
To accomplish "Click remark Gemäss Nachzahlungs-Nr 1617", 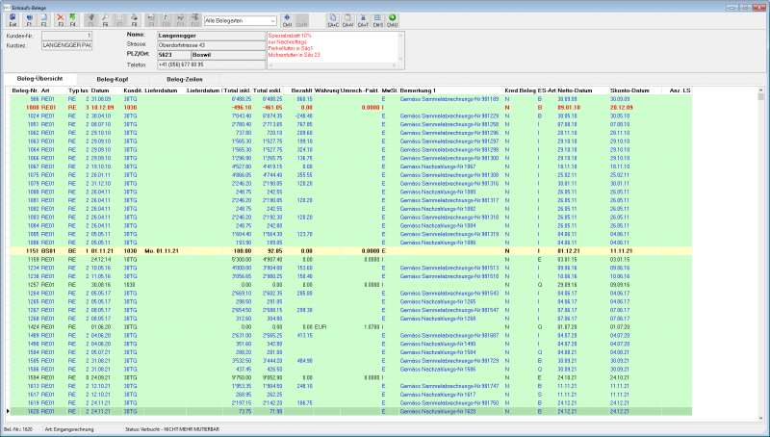I will click(438, 395).
